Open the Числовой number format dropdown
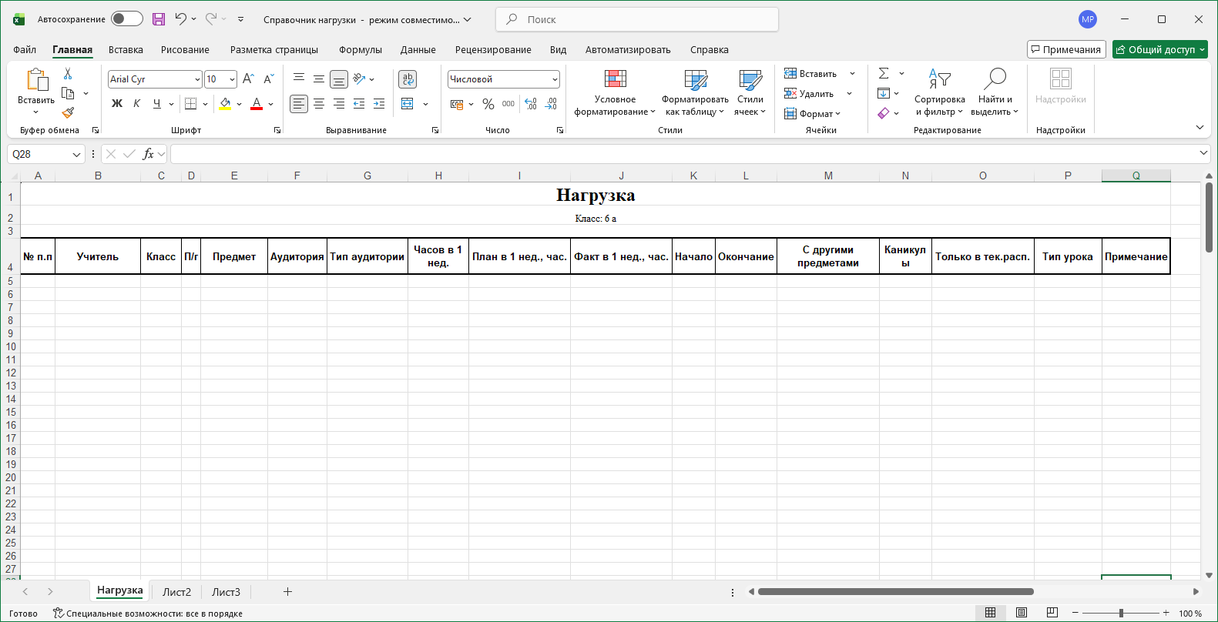Viewport: 1218px width, 622px height. pyautogui.click(x=555, y=79)
